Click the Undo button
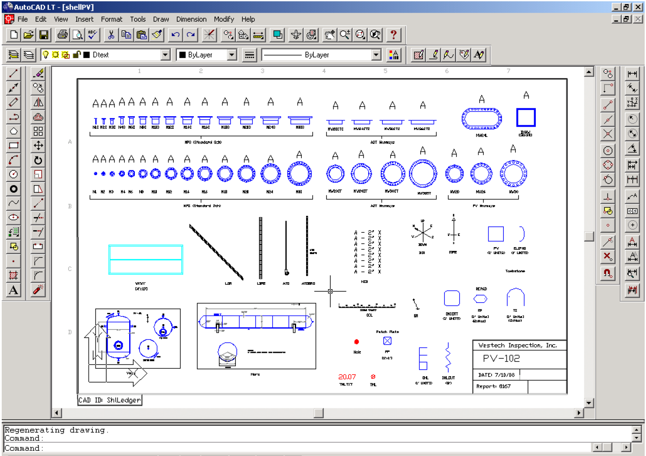 [x=175, y=35]
